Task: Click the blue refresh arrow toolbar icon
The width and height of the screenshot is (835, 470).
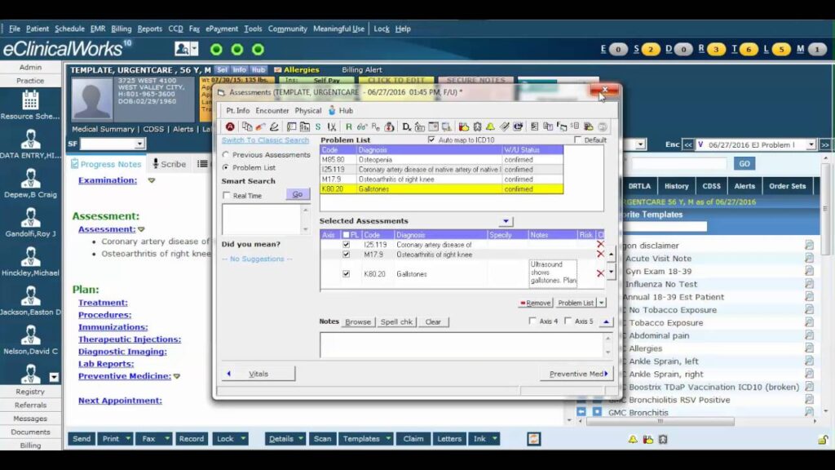Action: pyautogui.click(x=518, y=126)
